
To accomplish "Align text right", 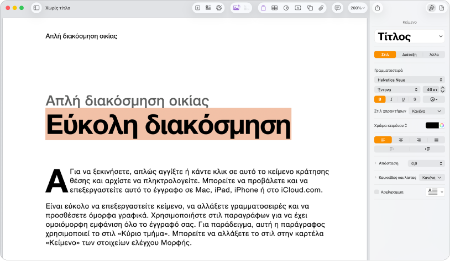I will pyautogui.click(x=418, y=140).
